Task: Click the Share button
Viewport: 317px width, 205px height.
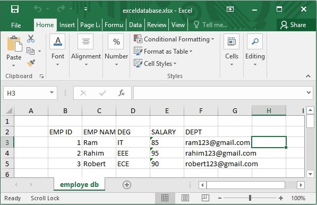Action: click(293, 25)
